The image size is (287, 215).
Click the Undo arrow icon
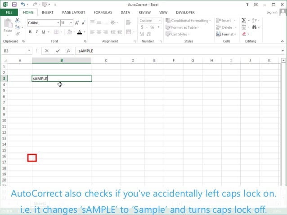(23, 4)
